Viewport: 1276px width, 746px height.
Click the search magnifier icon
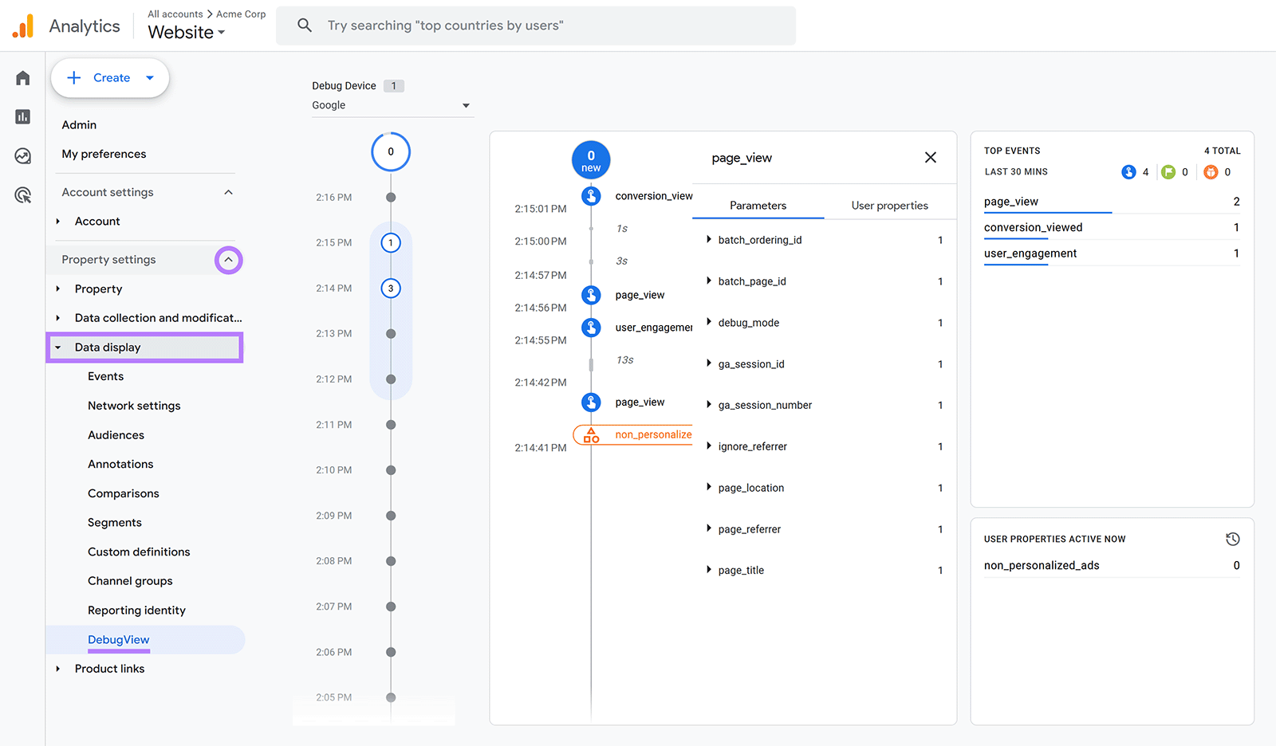(x=305, y=26)
